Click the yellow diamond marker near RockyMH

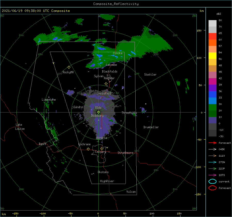tap(69, 67)
